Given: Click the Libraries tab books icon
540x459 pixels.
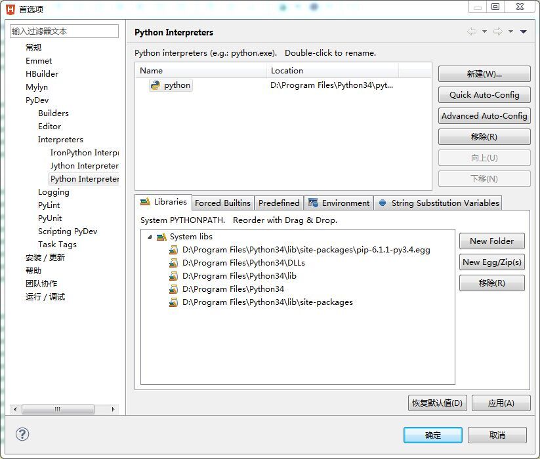Looking at the screenshot, I should 145,201.
